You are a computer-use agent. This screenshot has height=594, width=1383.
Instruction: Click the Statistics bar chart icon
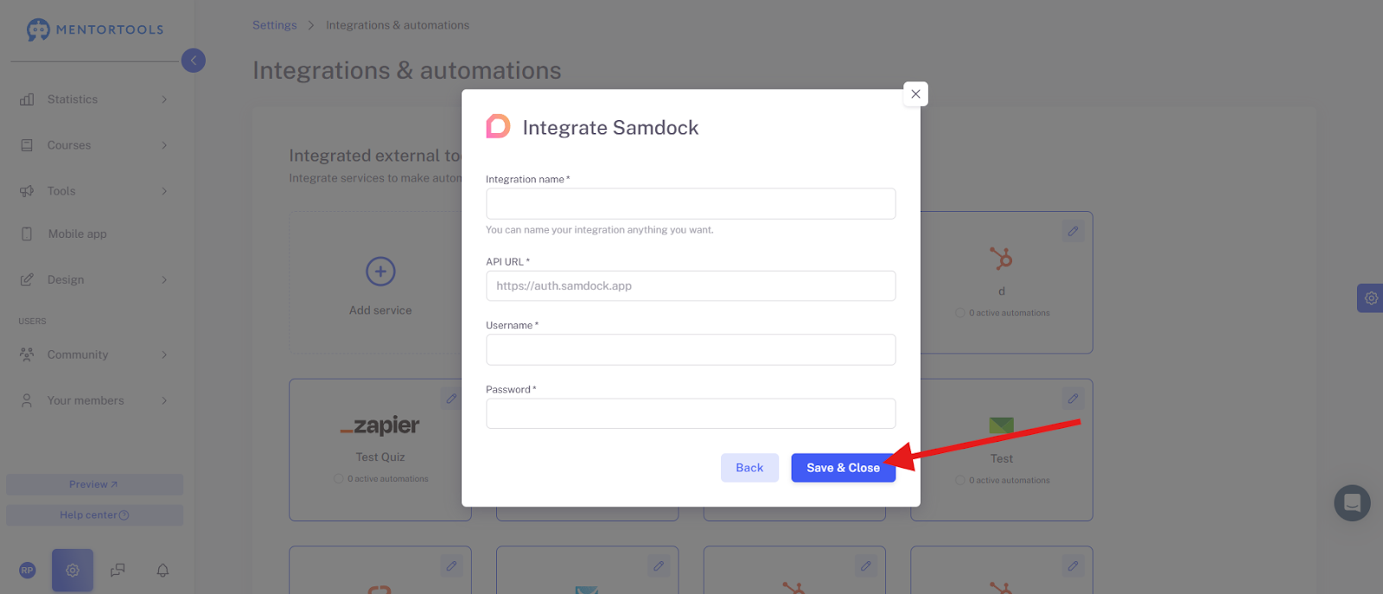[x=27, y=99]
